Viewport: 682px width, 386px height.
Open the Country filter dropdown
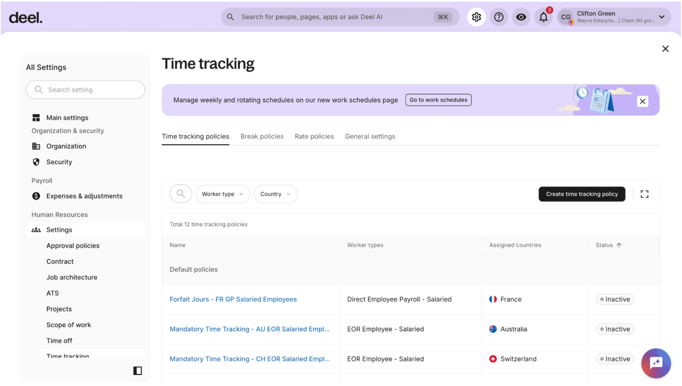point(276,194)
